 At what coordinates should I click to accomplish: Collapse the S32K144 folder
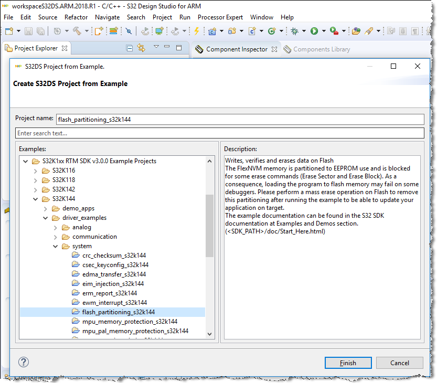tap(35, 199)
